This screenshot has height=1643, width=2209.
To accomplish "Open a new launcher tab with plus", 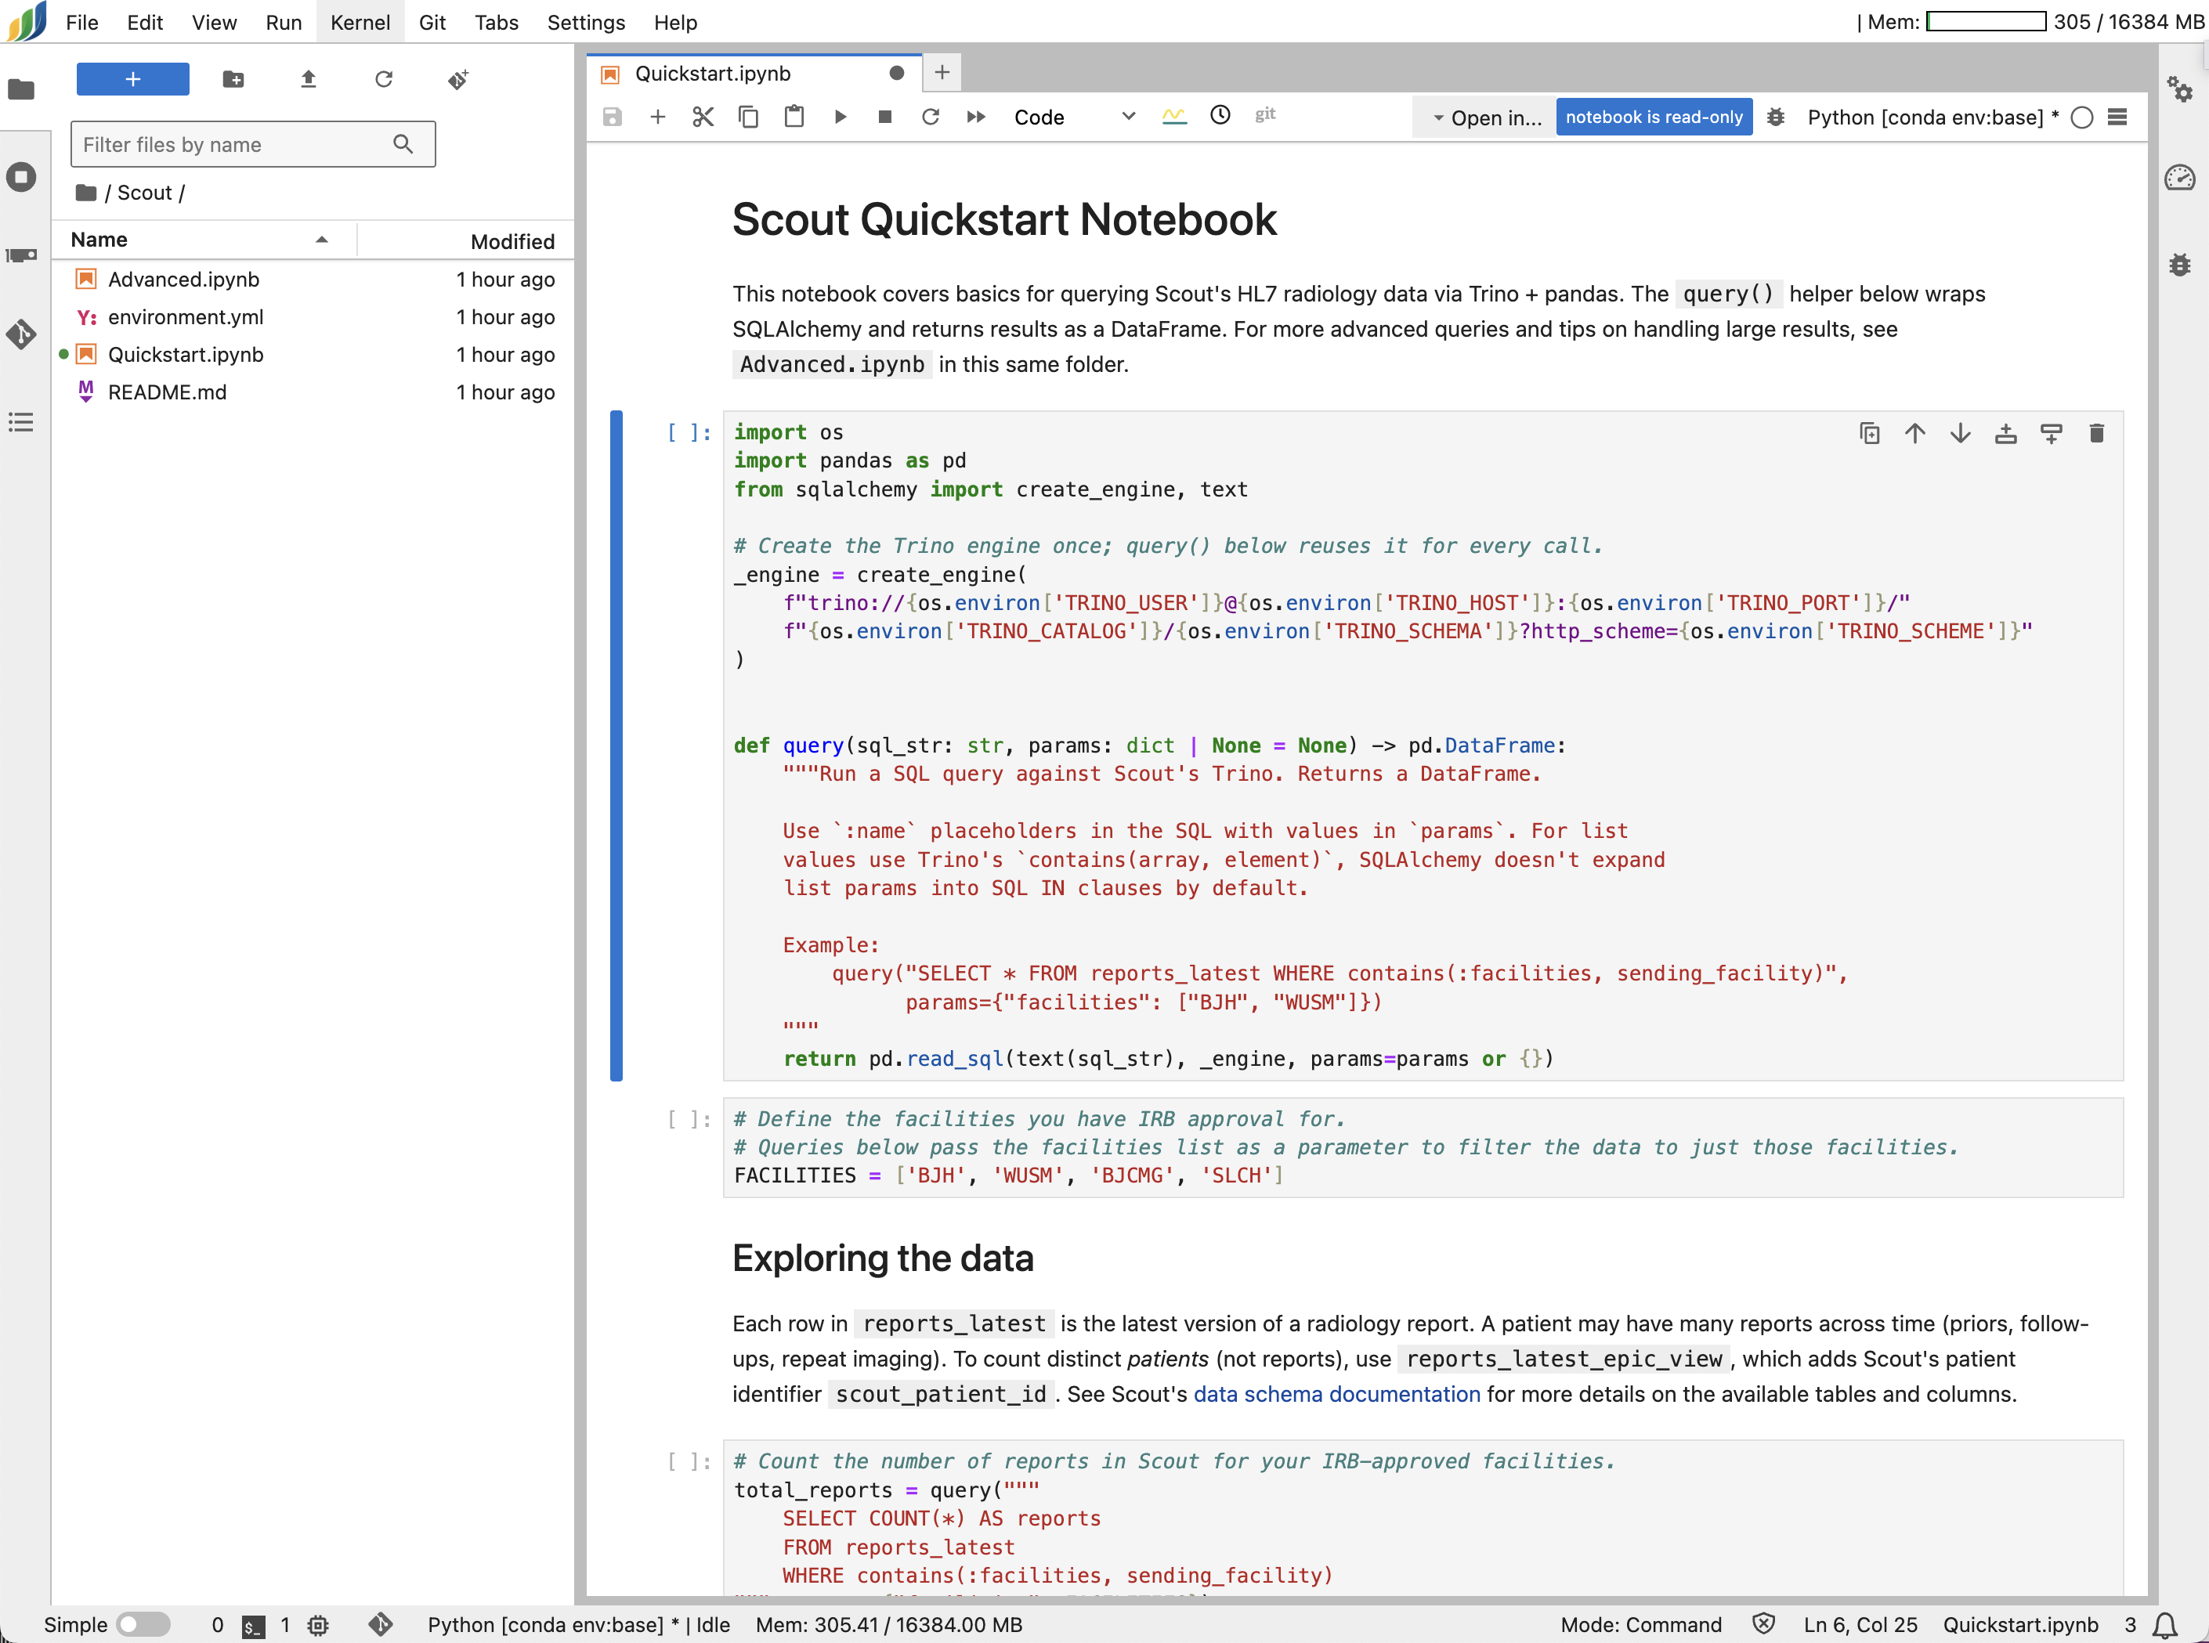I will click(942, 73).
